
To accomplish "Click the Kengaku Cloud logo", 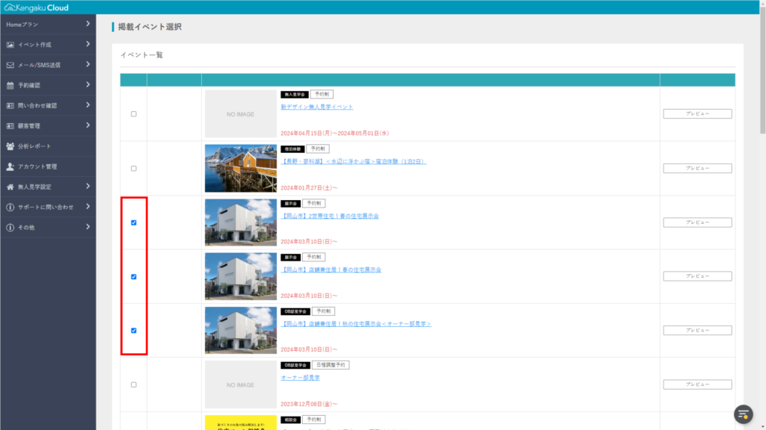I will [x=37, y=7].
